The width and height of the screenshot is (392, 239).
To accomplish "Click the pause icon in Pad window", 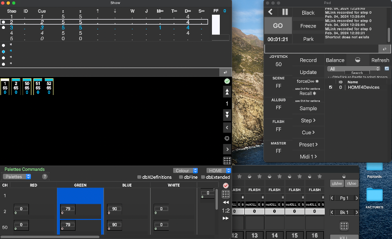I will tap(285, 12).
